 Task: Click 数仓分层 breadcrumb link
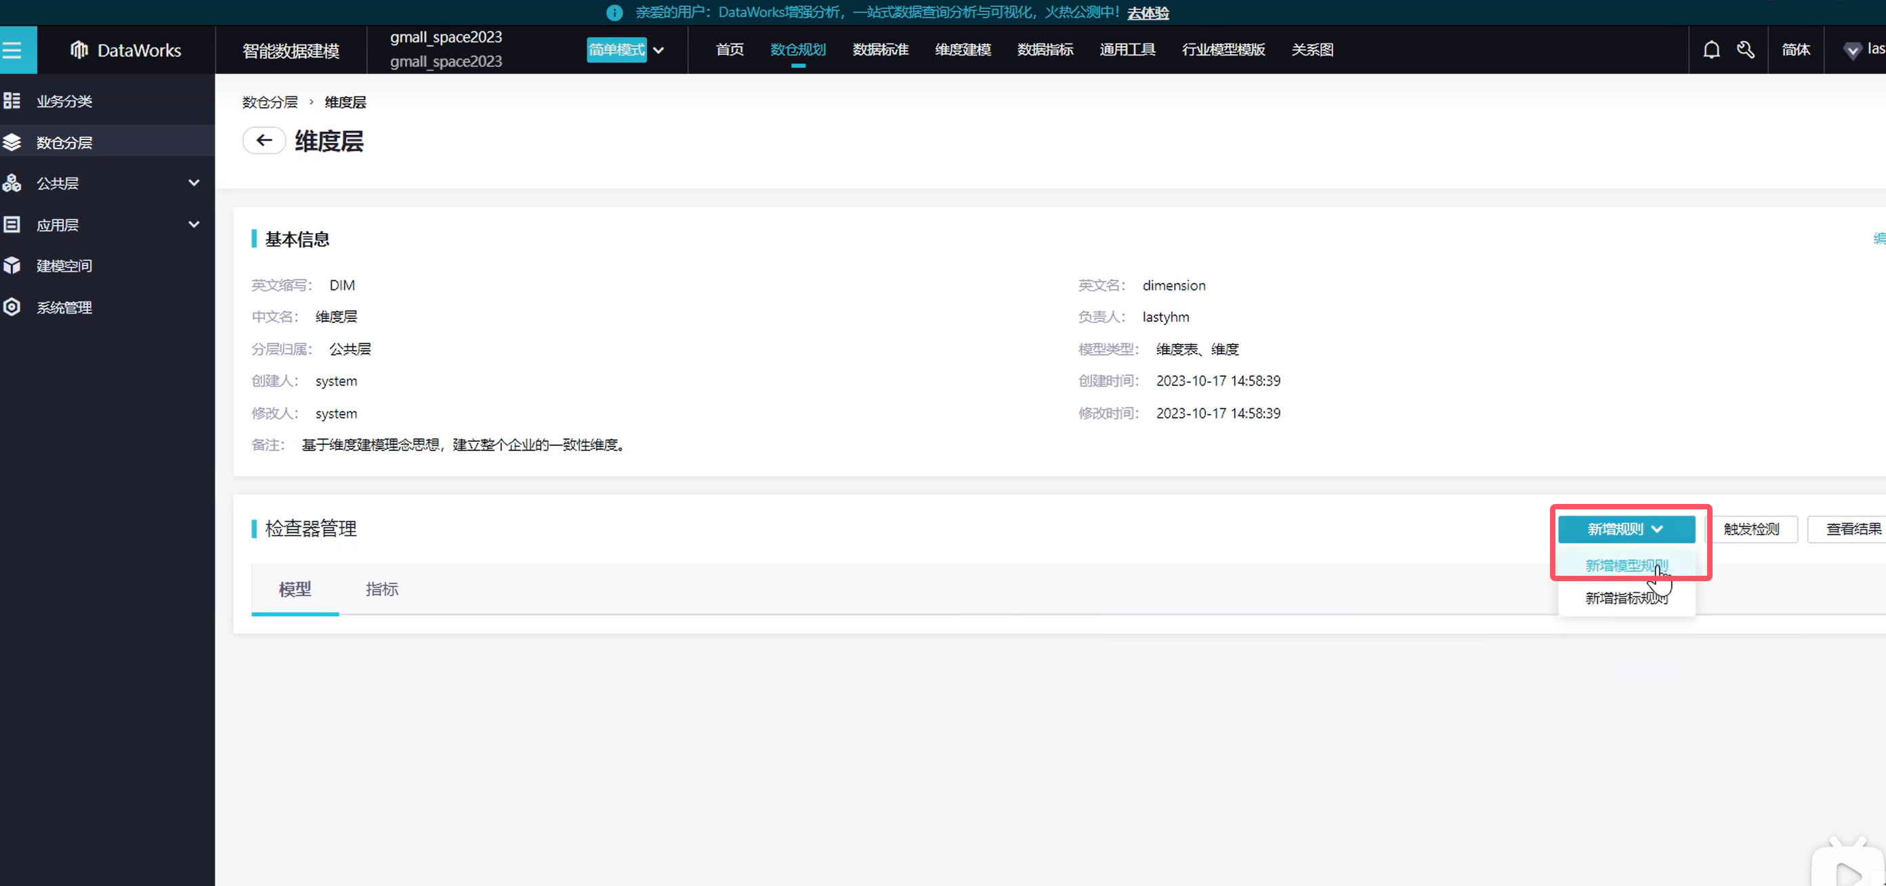270,102
